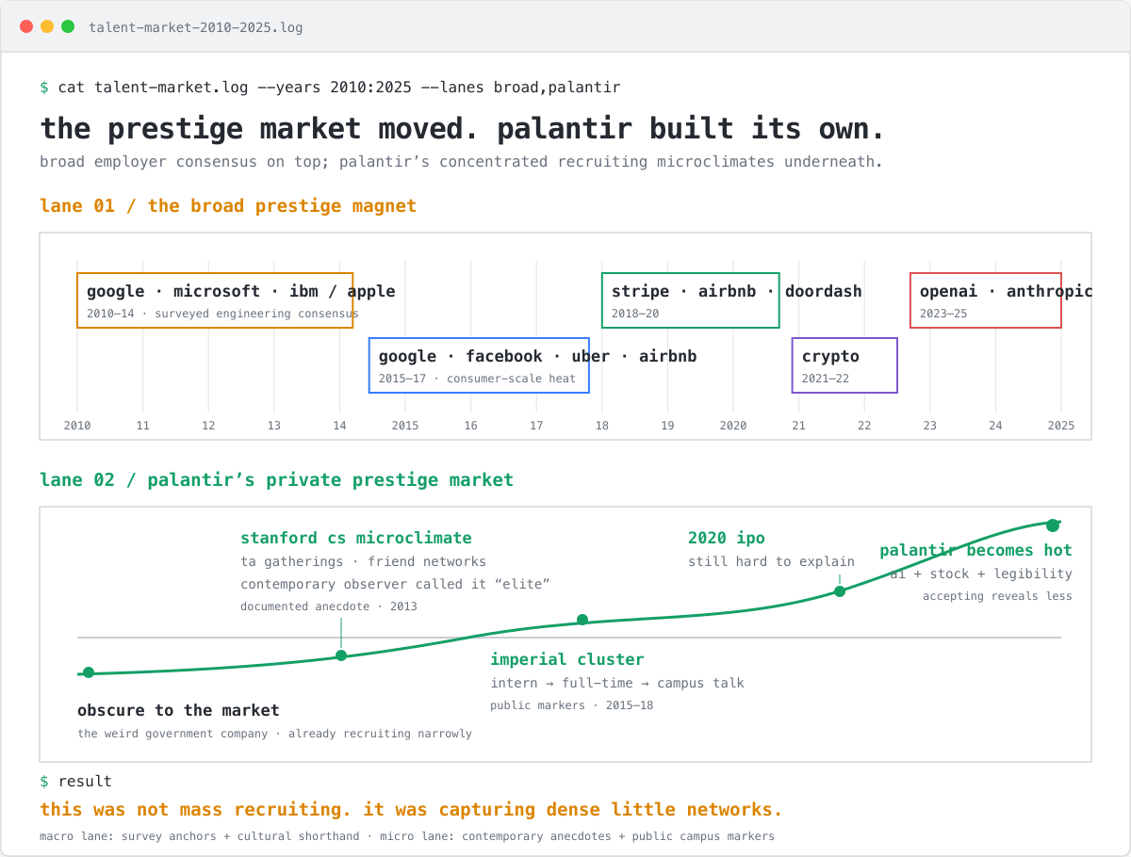Select the lane 01 broad prestige magnet heading

228,205
